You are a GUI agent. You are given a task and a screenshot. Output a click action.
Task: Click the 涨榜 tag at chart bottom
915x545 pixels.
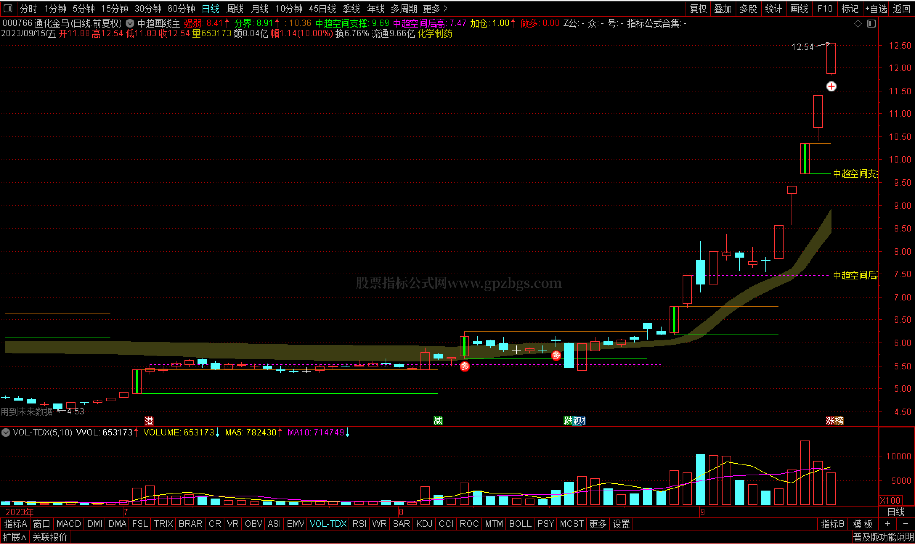[834, 421]
